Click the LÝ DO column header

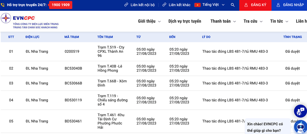[x=206, y=37]
